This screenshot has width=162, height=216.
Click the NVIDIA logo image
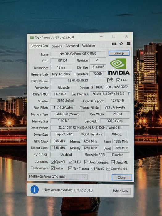[x=119, y=67]
